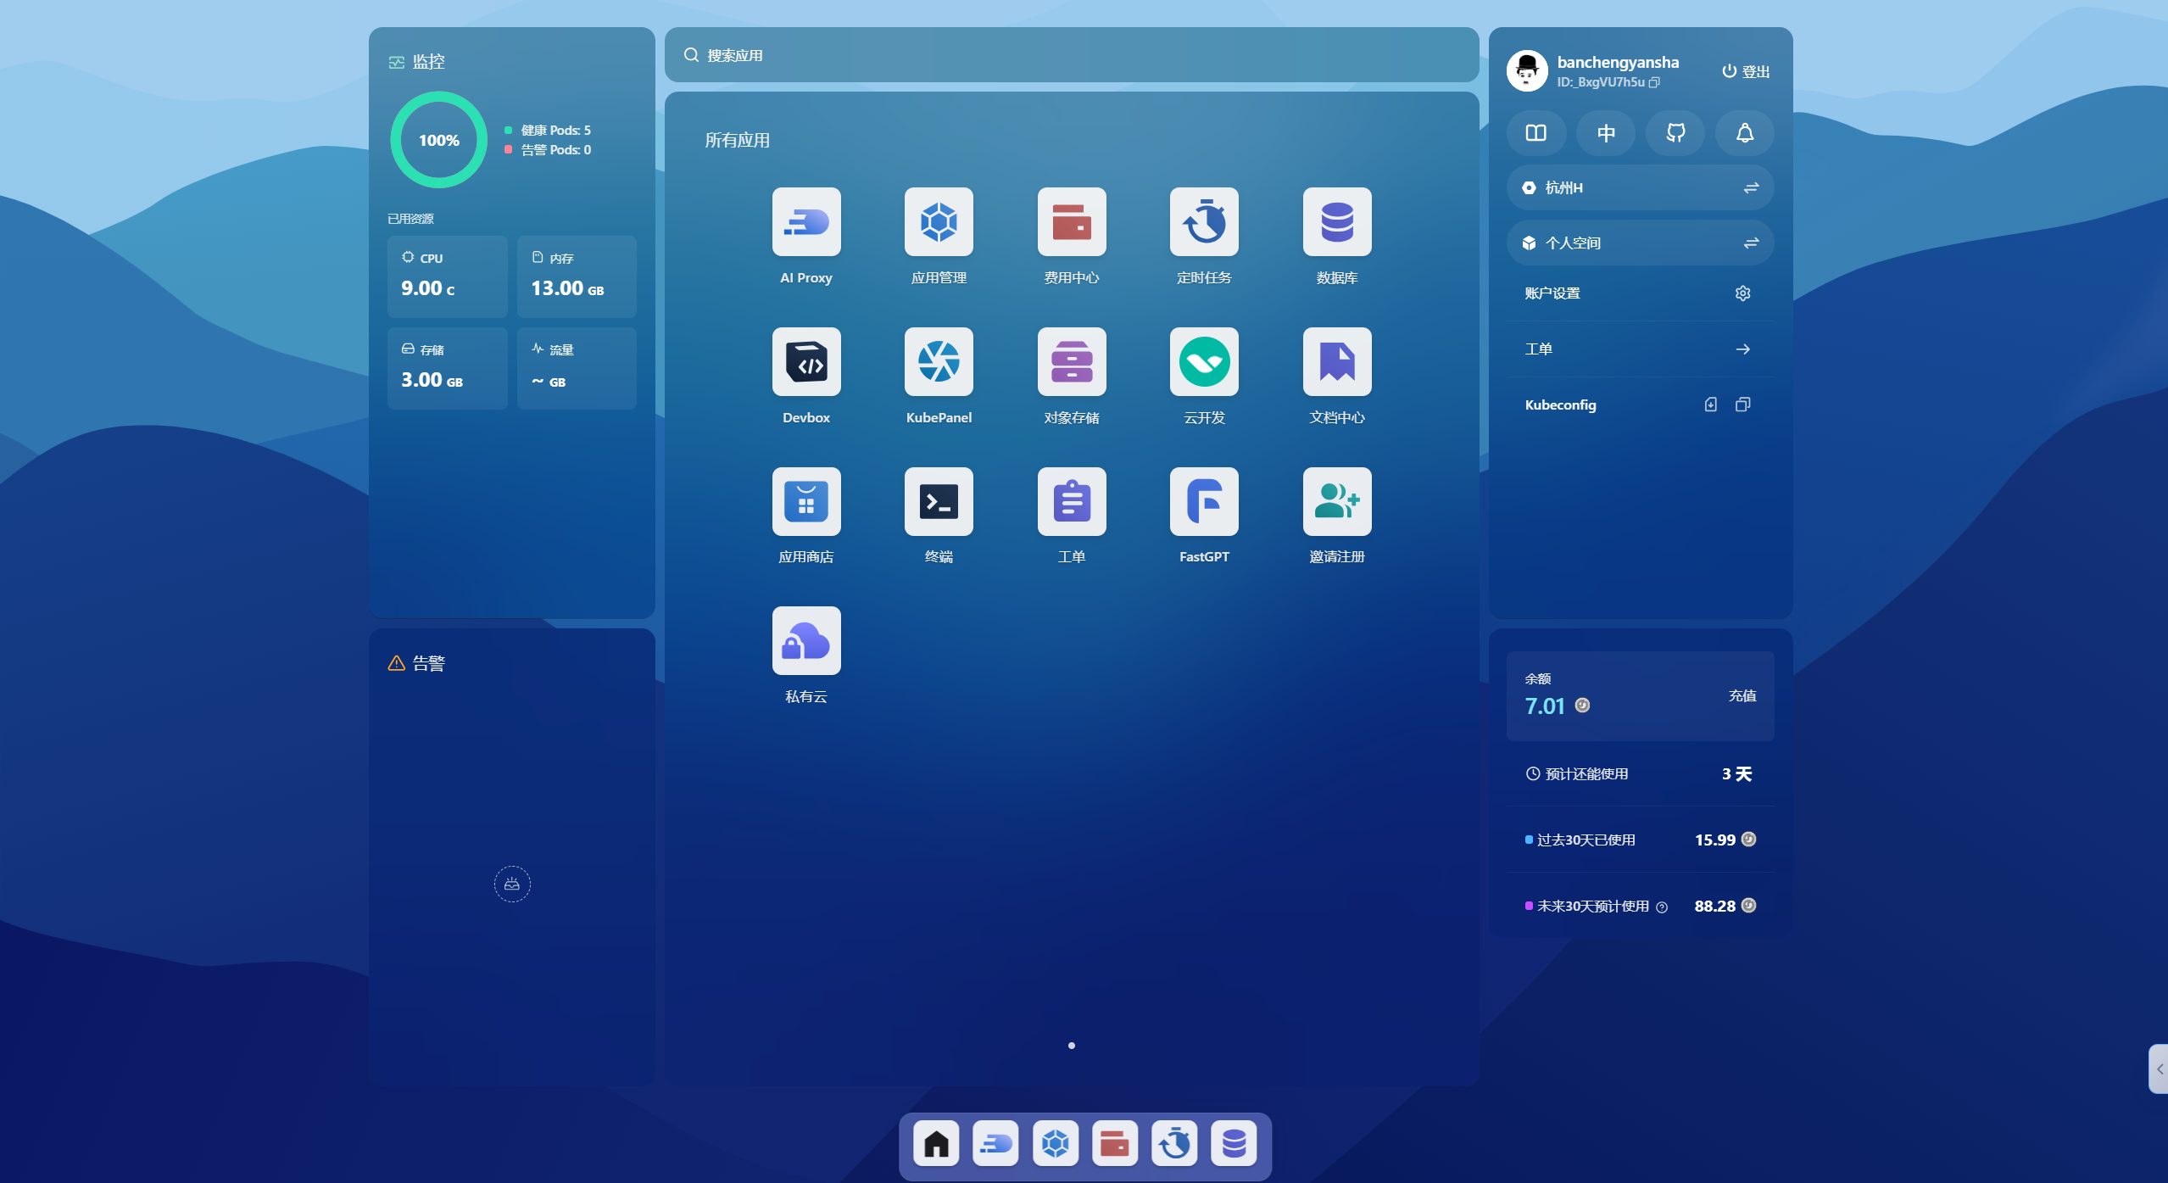Click the GitHub icon in profile panel
This screenshot has height=1183, width=2168.
1675,133
